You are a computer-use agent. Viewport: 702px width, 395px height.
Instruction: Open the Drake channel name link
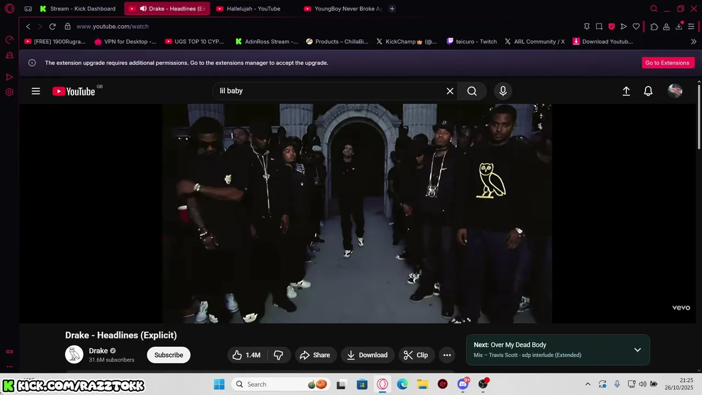(x=98, y=351)
